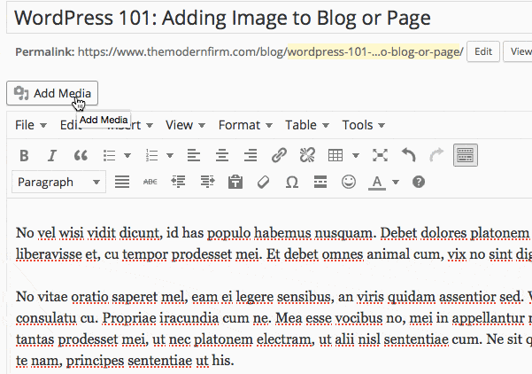This screenshot has height=374, width=532.
Task: Click paragraph starting 'No vitae oratio'
Action: [274, 329]
